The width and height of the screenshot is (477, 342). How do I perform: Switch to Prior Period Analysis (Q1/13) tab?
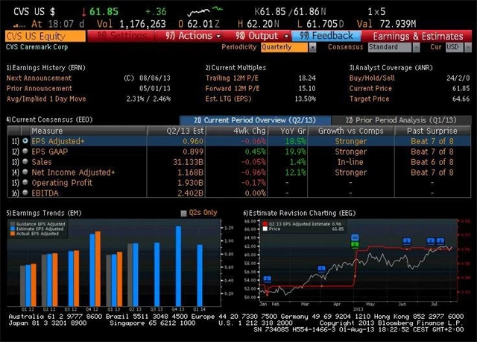(401, 120)
